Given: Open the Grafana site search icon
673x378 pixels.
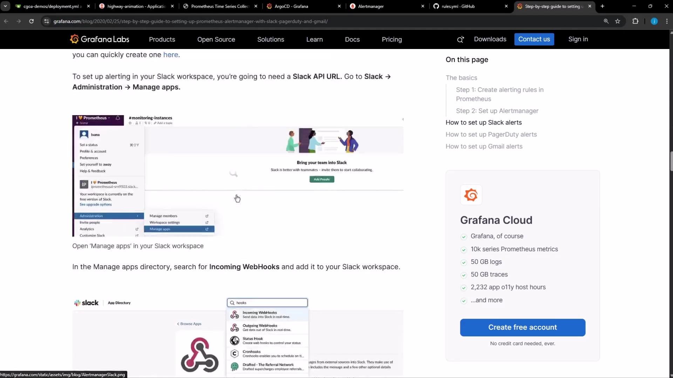Looking at the screenshot, I should click(460, 40).
